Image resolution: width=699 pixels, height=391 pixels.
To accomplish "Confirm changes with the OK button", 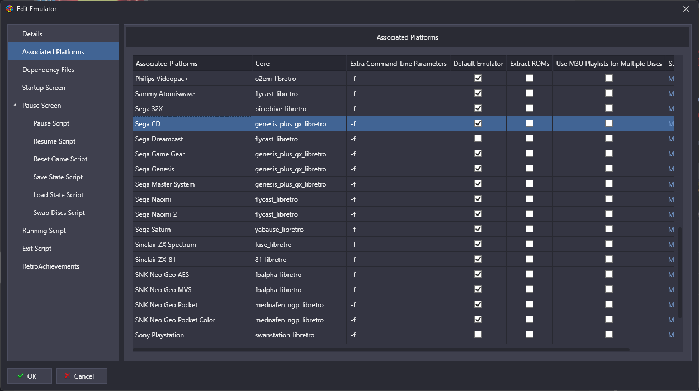I will (x=30, y=376).
